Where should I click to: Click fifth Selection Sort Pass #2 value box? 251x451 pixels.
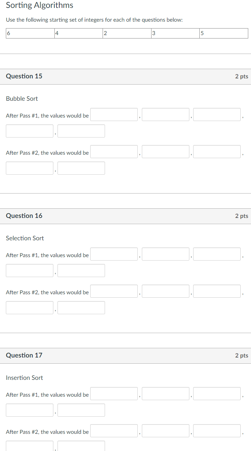tap(81, 308)
